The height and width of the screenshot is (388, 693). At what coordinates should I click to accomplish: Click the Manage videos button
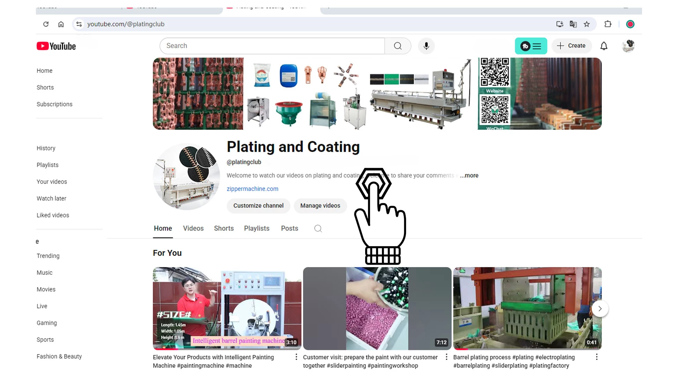(320, 206)
